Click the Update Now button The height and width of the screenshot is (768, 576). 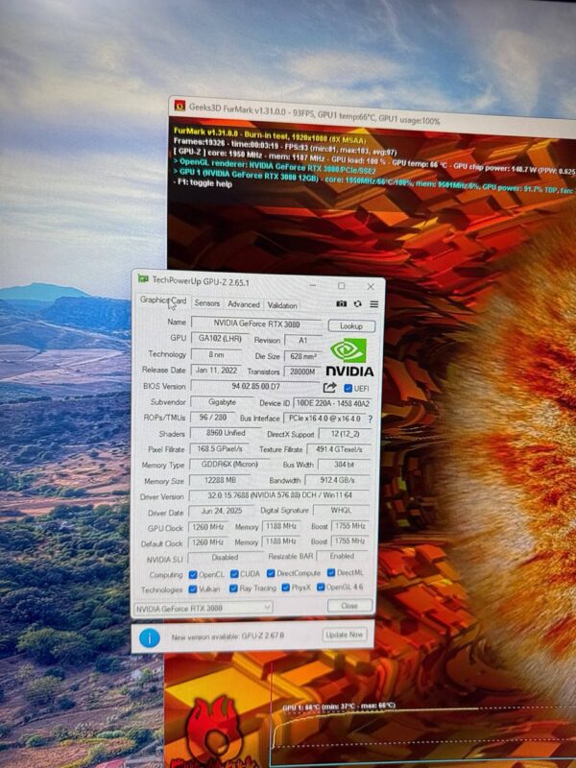pos(345,635)
